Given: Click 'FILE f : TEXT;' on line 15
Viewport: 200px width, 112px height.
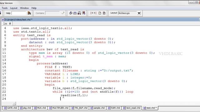Looking at the screenshot, I should [x=58, y=67].
